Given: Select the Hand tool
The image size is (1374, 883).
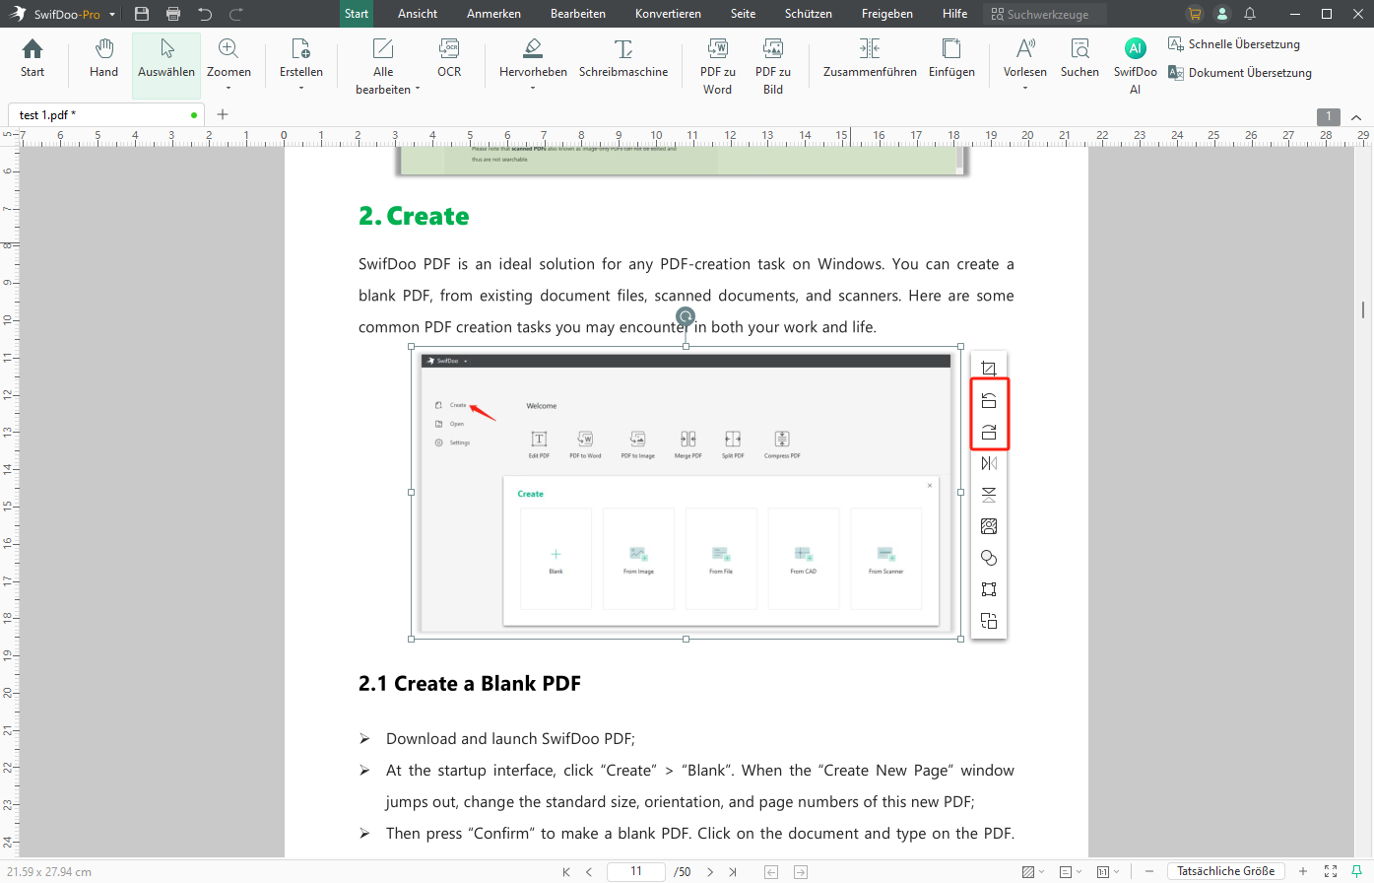Looking at the screenshot, I should tap(103, 58).
